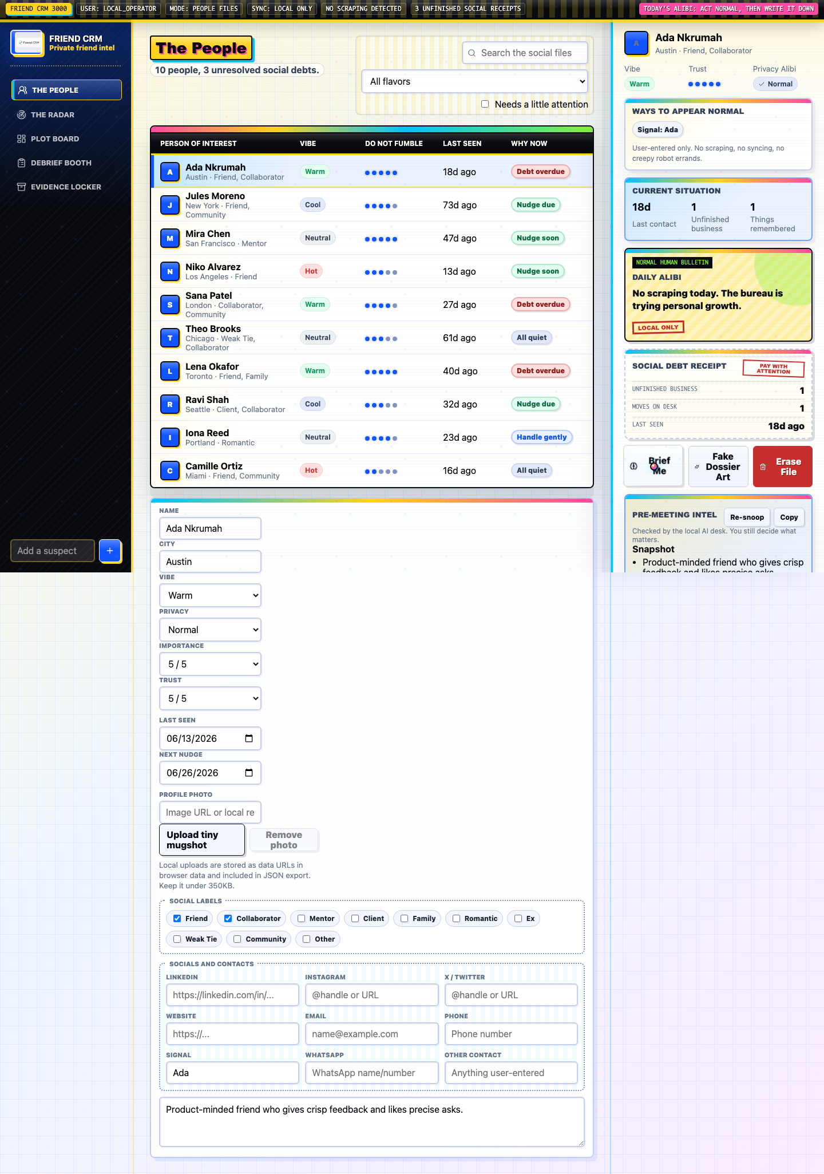This screenshot has height=1174, width=824.
Task: Check the Romantic social label
Action: pos(457,918)
